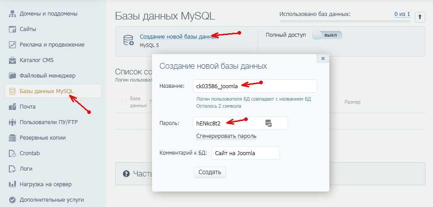
Task: Click the Почта mailbox icon
Action: (12, 107)
